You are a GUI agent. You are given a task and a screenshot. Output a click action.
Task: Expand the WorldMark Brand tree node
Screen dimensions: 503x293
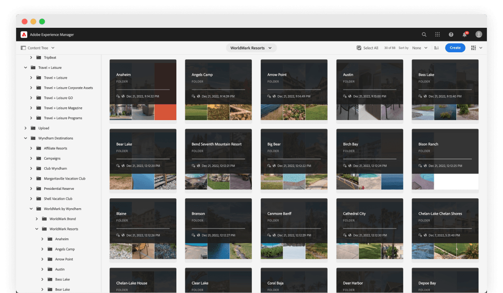[37, 219]
